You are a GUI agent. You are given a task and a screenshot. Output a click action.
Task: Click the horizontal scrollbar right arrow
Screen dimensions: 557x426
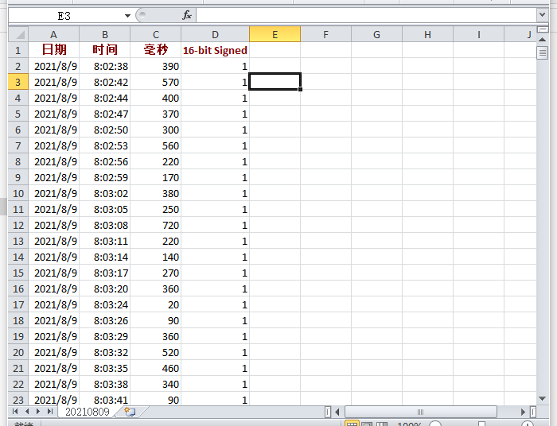[x=524, y=412]
